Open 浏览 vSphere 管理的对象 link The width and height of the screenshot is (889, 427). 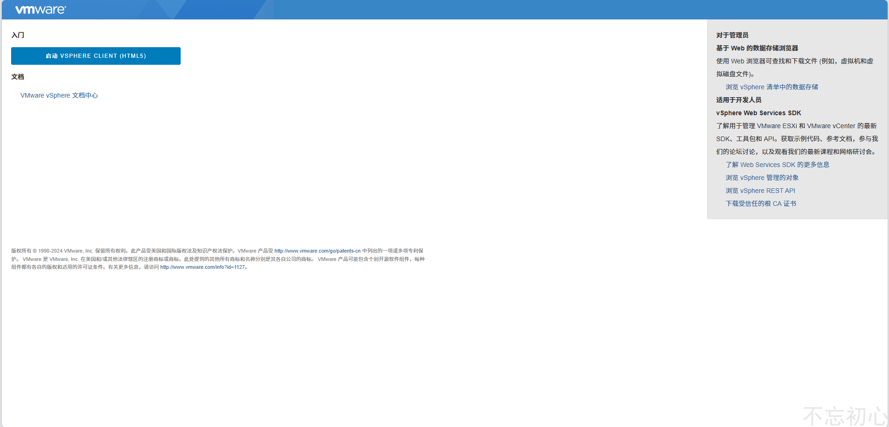pyautogui.click(x=762, y=178)
